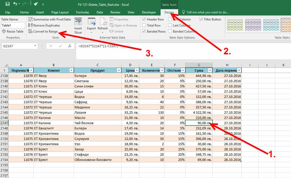
Task: Click the Tell me lightbulb icon
Action: (x=183, y=12)
